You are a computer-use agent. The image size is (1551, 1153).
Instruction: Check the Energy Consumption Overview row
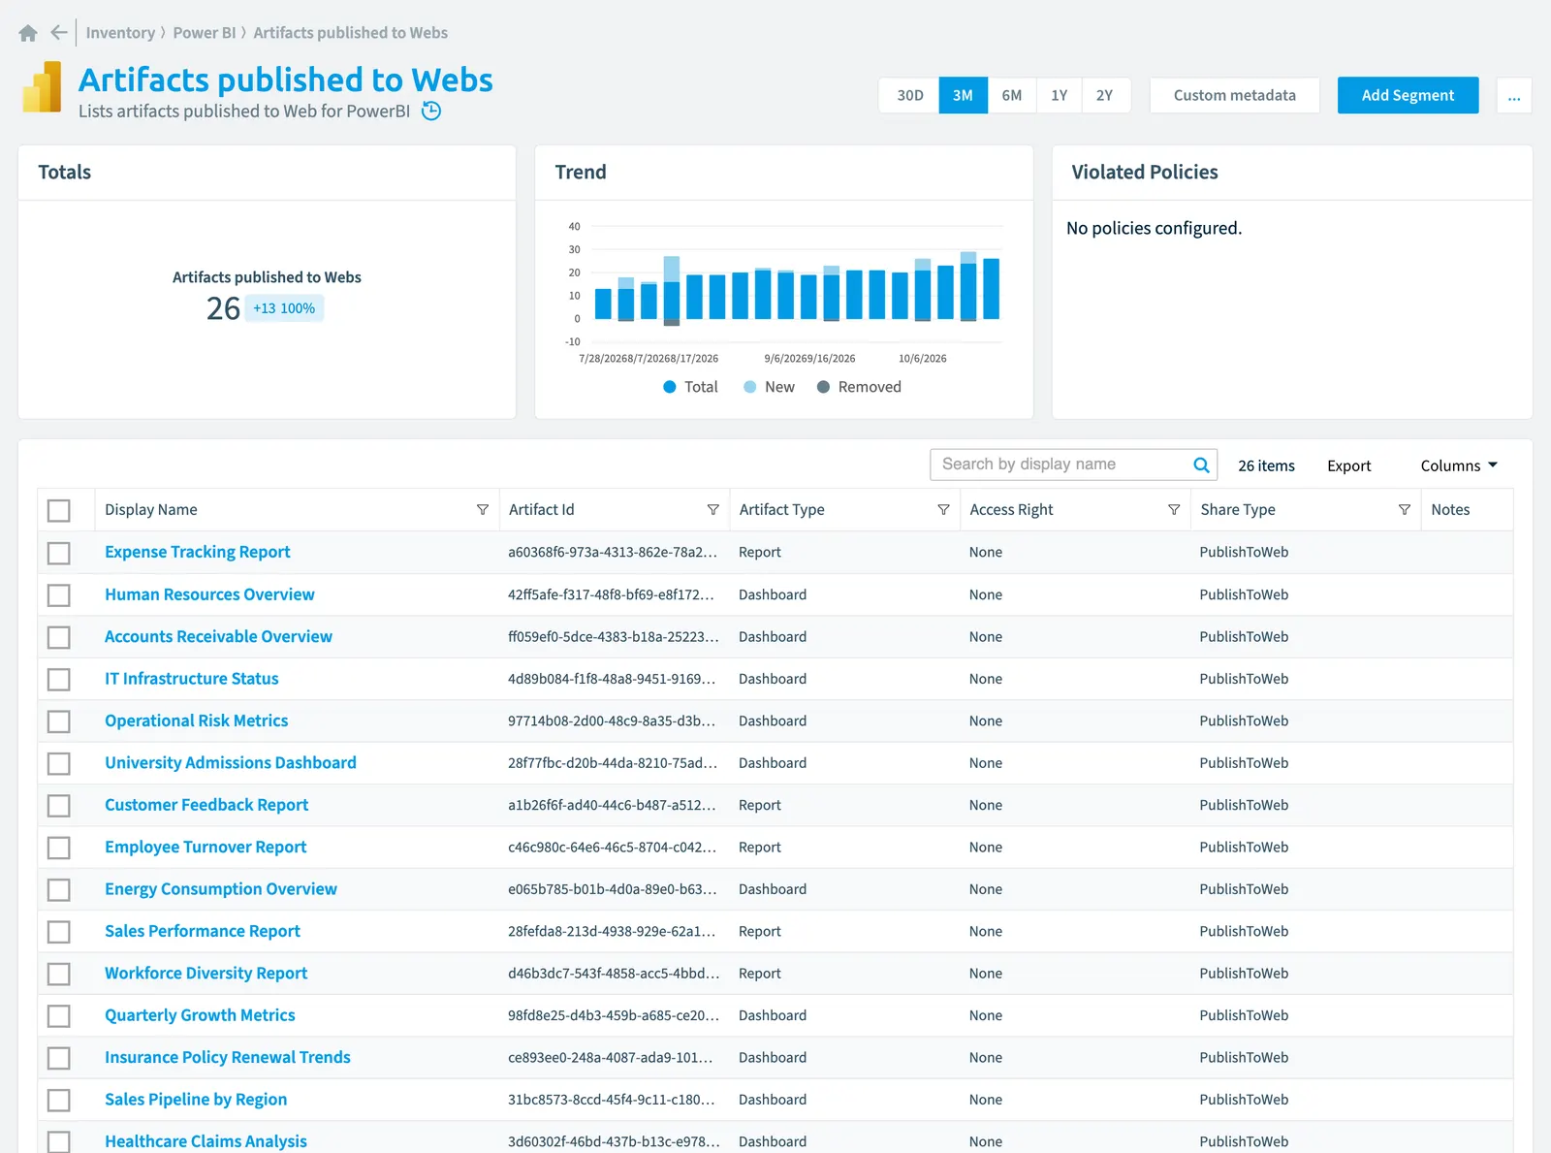coord(59,889)
